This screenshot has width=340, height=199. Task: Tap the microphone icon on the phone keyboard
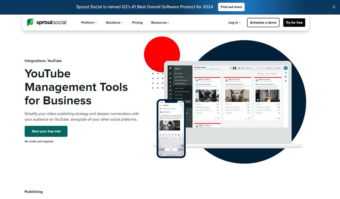(181, 154)
